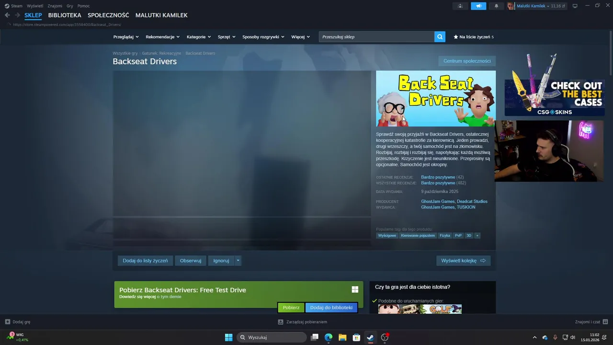Click the Windows taskbar Wyszukaj search box

click(x=272, y=337)
